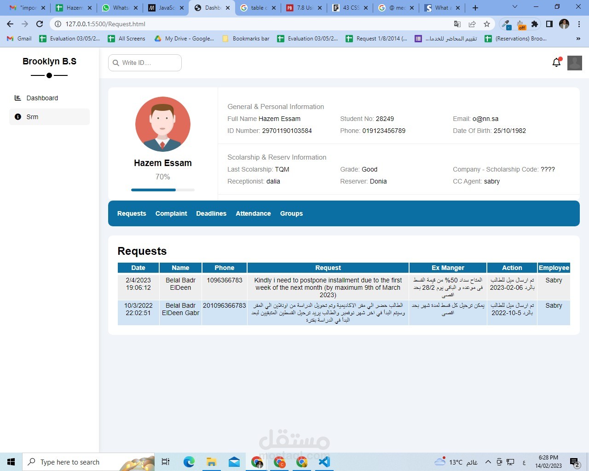Go back using browser back arrow

coord(10,24)
